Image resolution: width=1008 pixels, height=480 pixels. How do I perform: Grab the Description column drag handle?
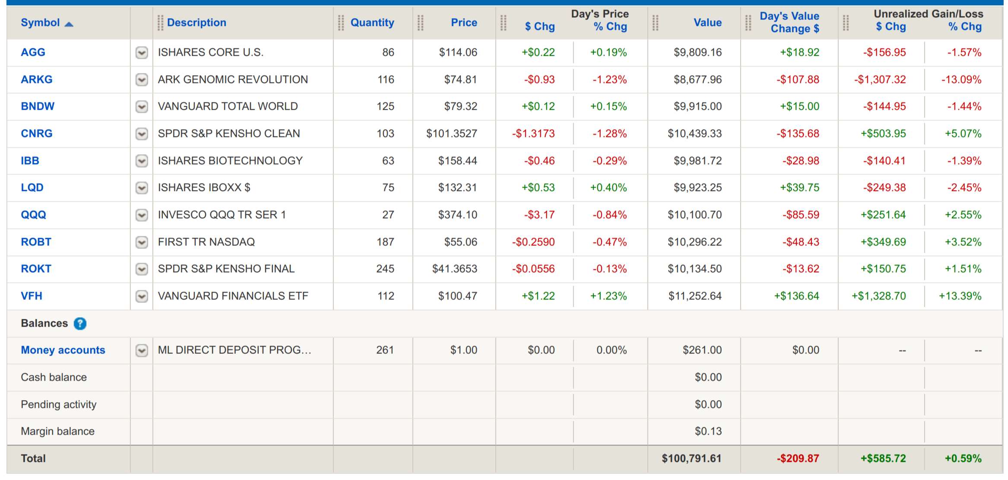click(160, 23)
